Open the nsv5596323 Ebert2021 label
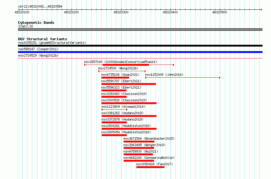The width and height of the screenshot is (271, 179). pyautogui.click(x=121, y=87)
